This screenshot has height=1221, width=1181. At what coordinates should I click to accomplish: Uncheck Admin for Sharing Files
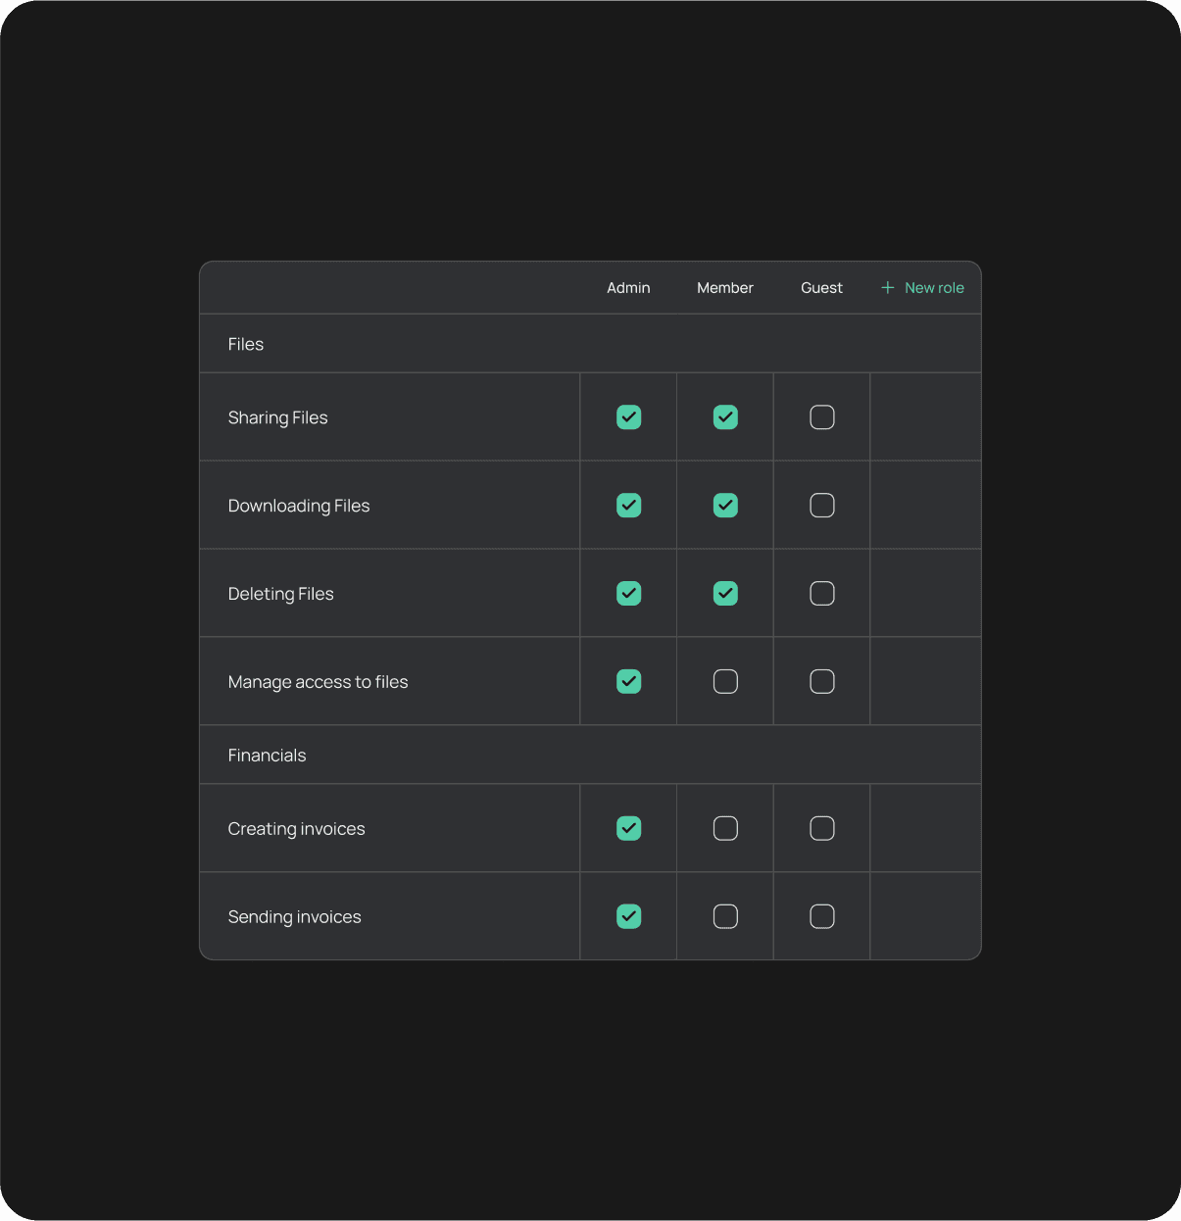[629, 417]
